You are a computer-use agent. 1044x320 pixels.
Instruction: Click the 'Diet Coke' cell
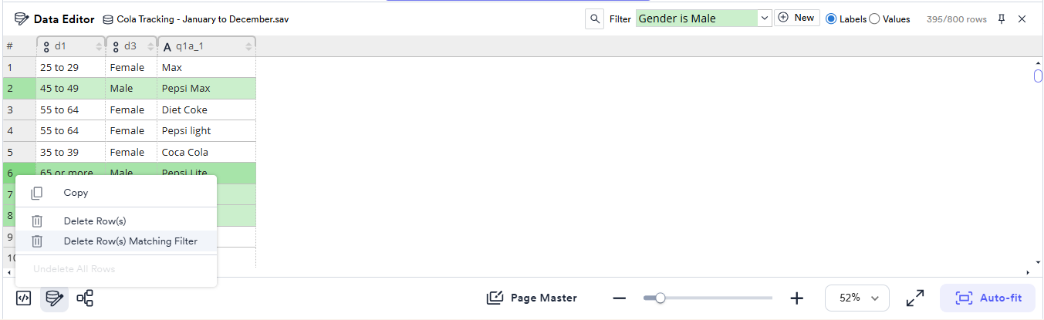pos(206,109)
